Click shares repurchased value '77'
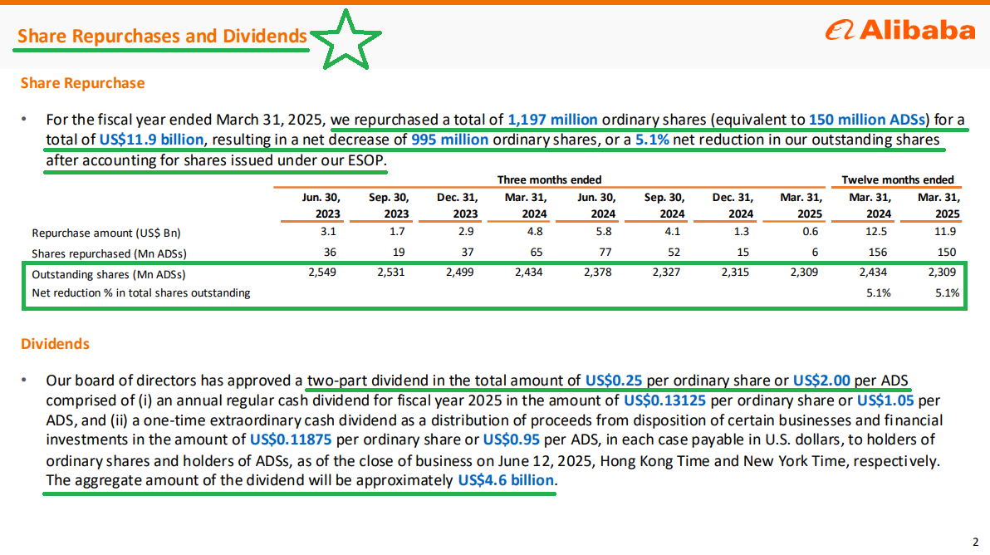This screenshot has height=555, width=990. (605, 252)
